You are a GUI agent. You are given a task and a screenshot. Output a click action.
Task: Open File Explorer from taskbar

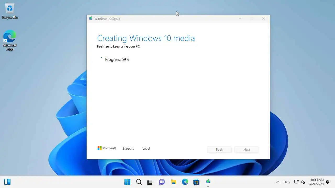point(173,182)
